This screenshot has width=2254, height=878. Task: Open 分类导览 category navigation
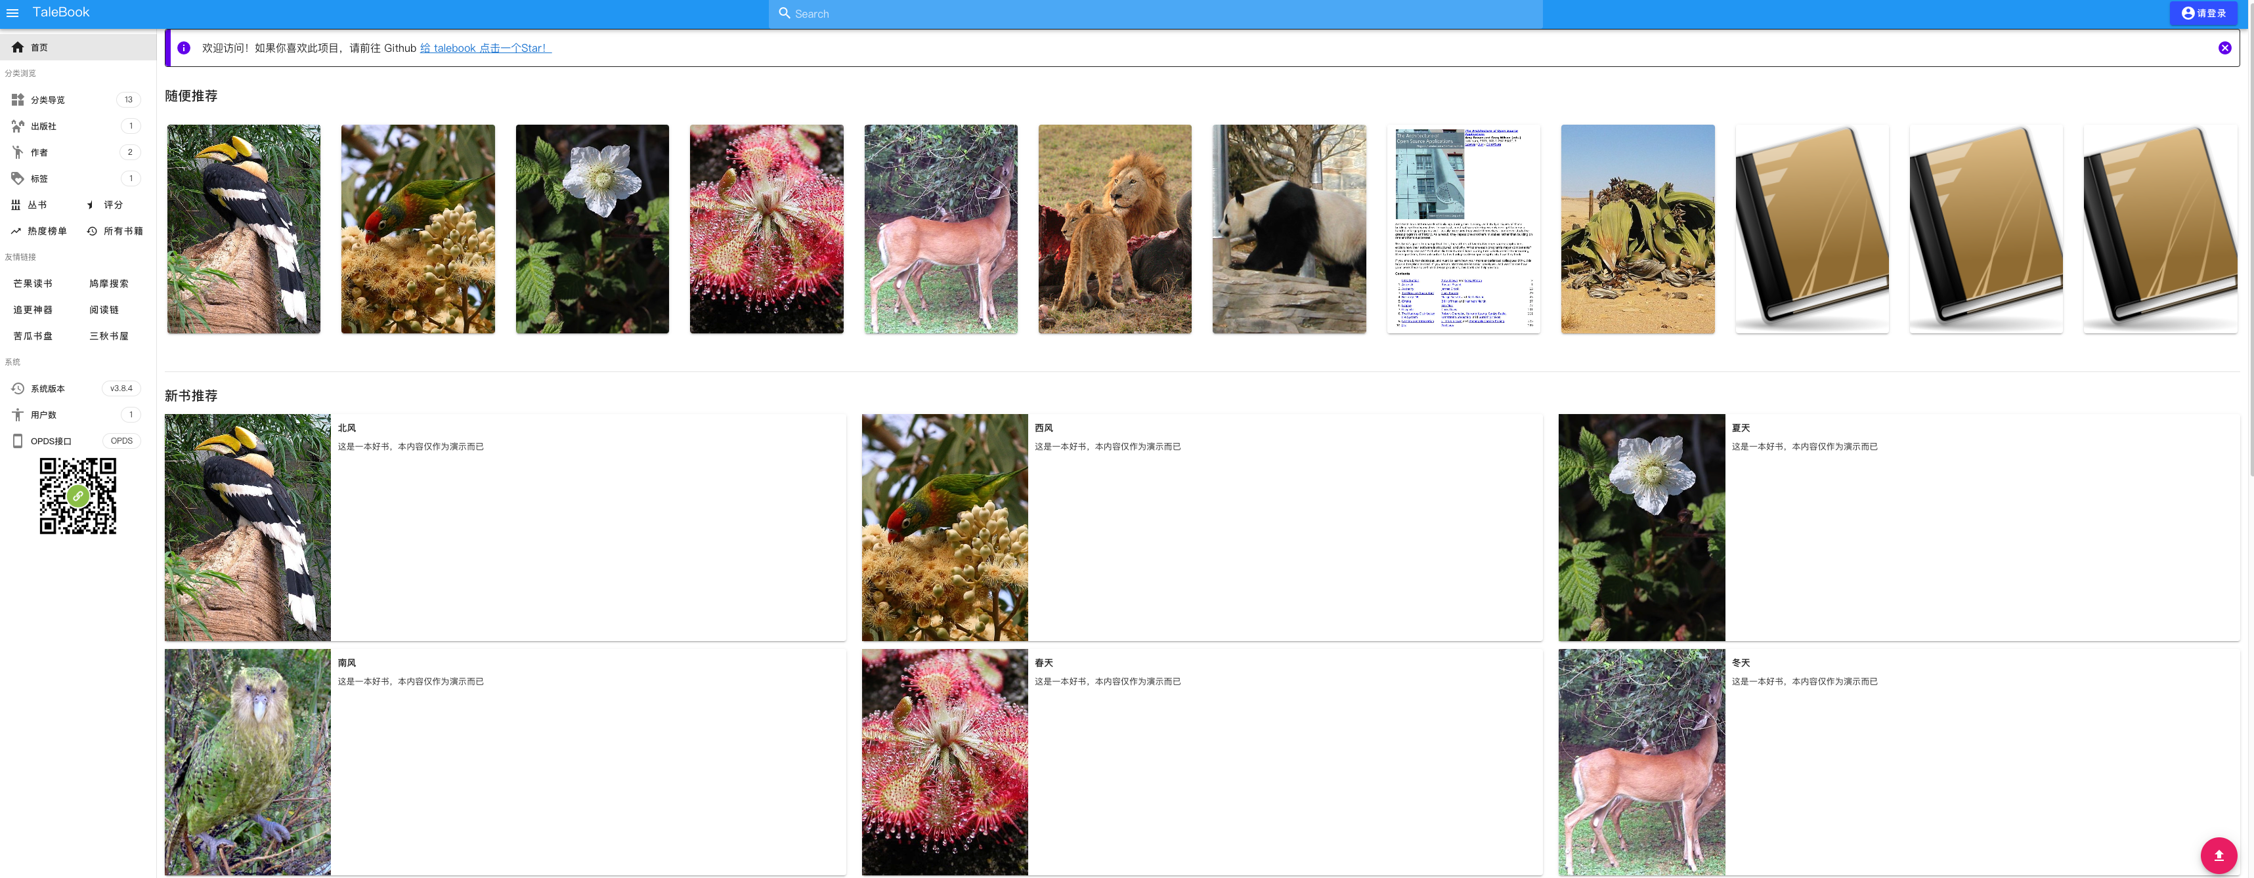pos(47,100)
